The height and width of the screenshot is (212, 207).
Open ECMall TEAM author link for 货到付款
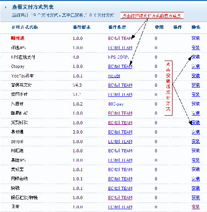tap(120, 123)
